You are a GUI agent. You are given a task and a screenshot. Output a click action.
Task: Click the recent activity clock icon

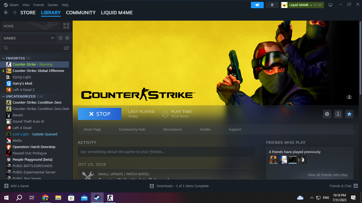(x=60, y=38)
